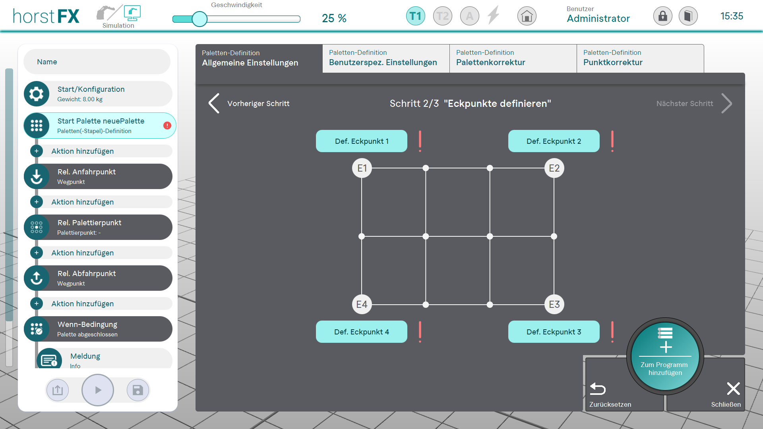763x429 pixels.
Task: Enable automatic mode A
Action: (469, 16)
